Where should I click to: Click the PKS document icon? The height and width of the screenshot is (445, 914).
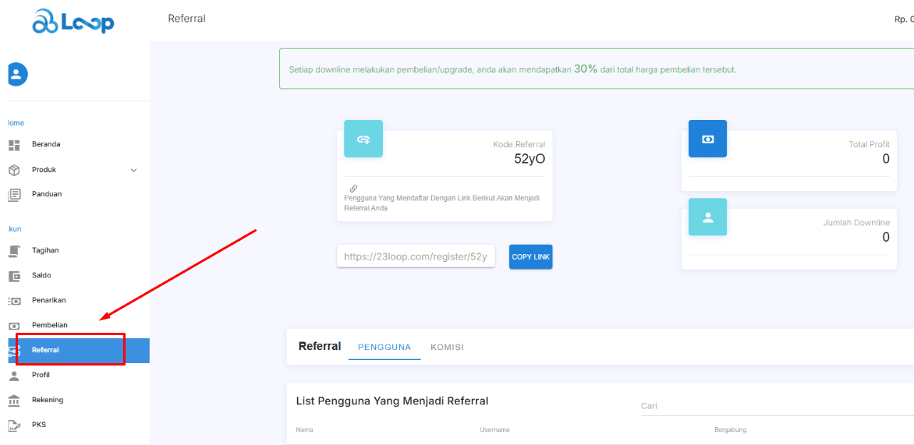point(15,426)
